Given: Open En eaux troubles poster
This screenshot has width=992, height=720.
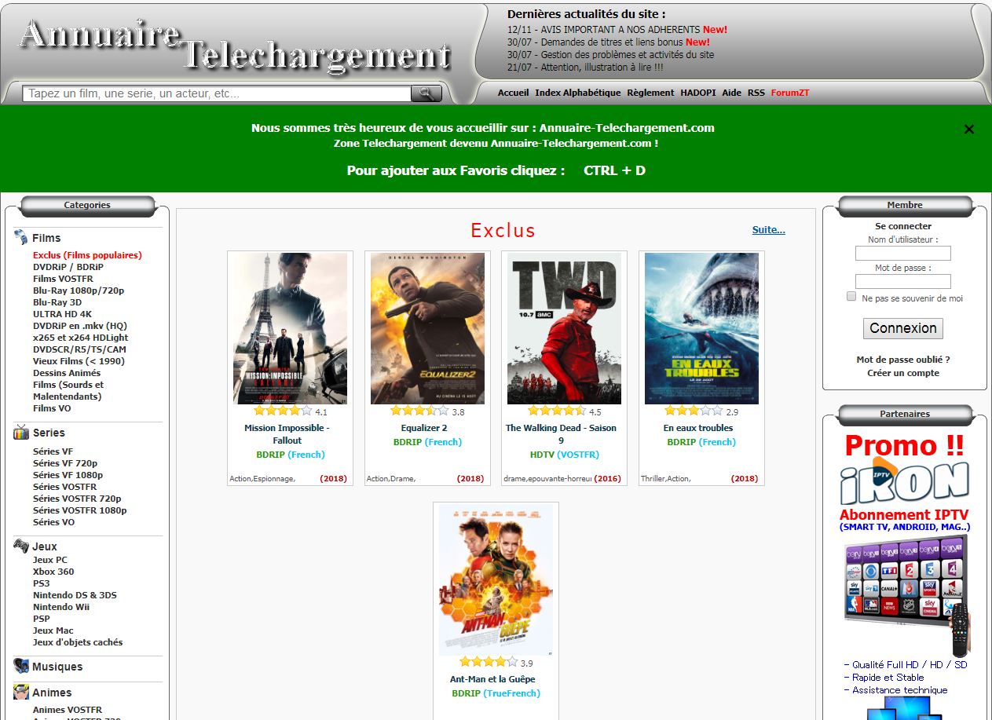Looking at the screenshot, I should pyautogui.click(x=701, y=328).
